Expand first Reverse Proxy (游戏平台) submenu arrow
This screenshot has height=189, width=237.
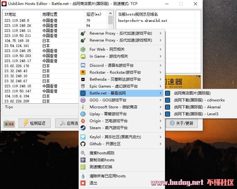[161, 33]
